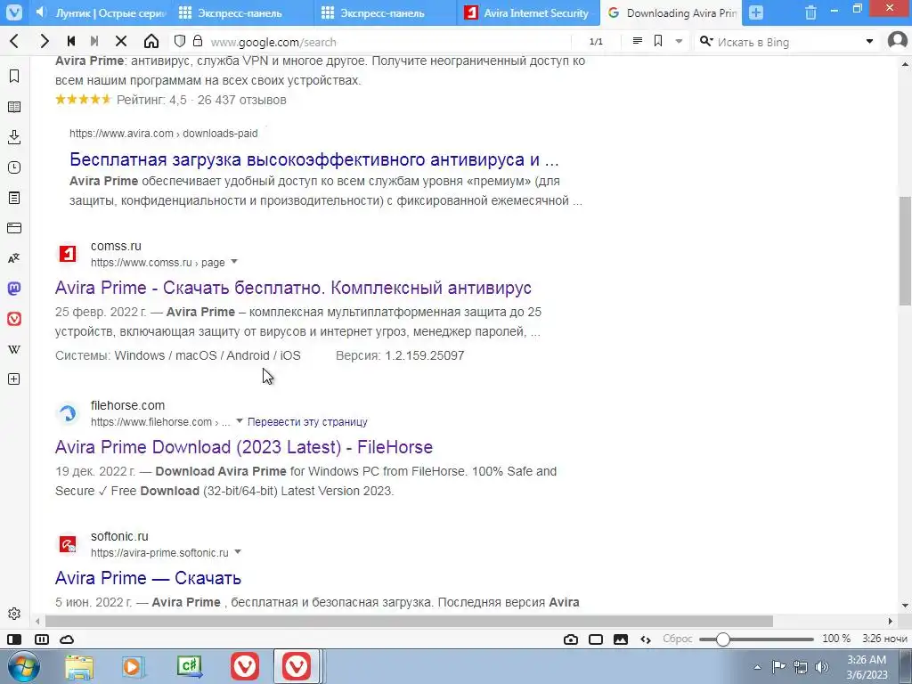Open Avira Prime Download FileHorse link

pyautogui.click(x=244, y=447)
